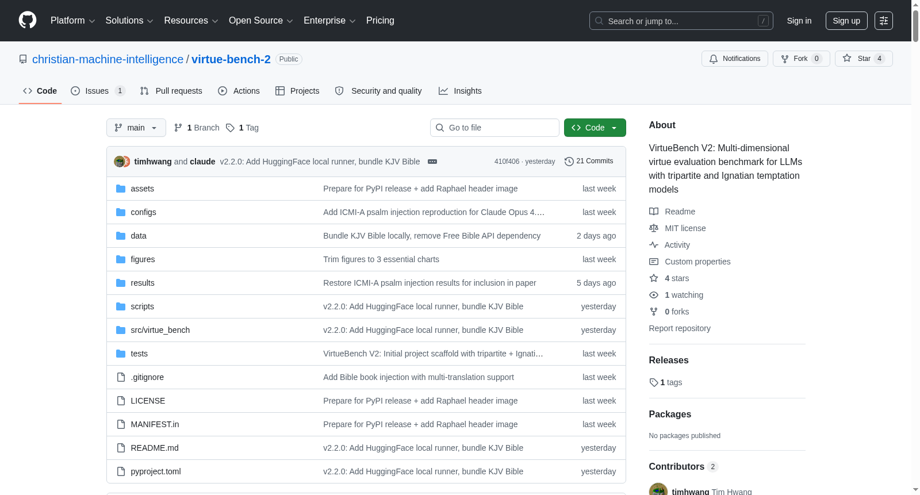Open the assets folder

pyautogui.click(x=142, y=189)
